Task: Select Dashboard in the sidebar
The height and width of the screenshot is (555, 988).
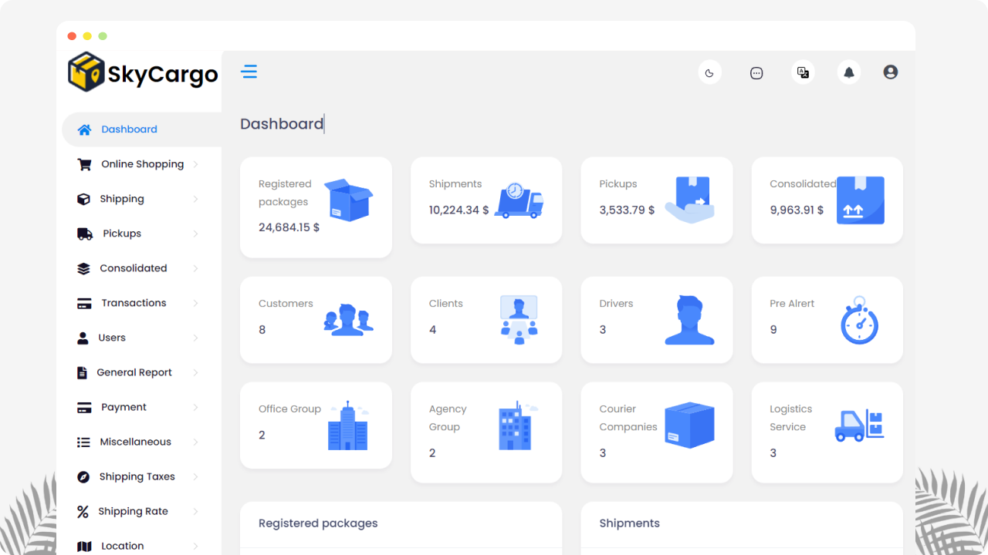Action: click(129, 129)
